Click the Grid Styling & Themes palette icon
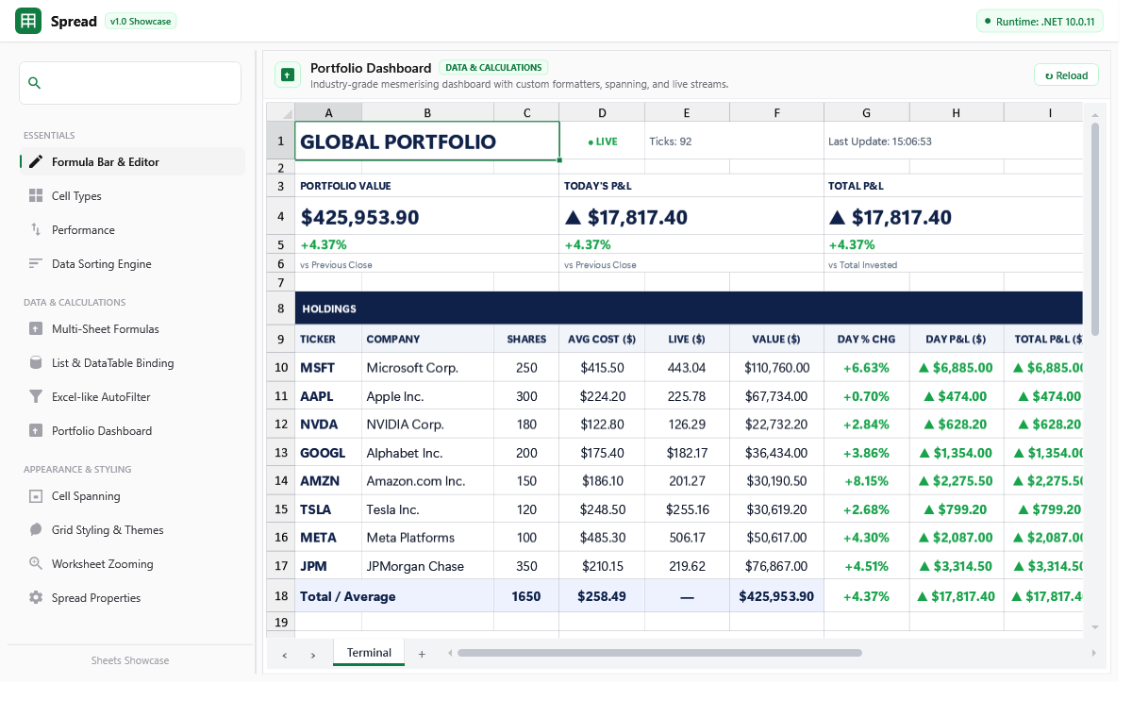 pos(36,530)
